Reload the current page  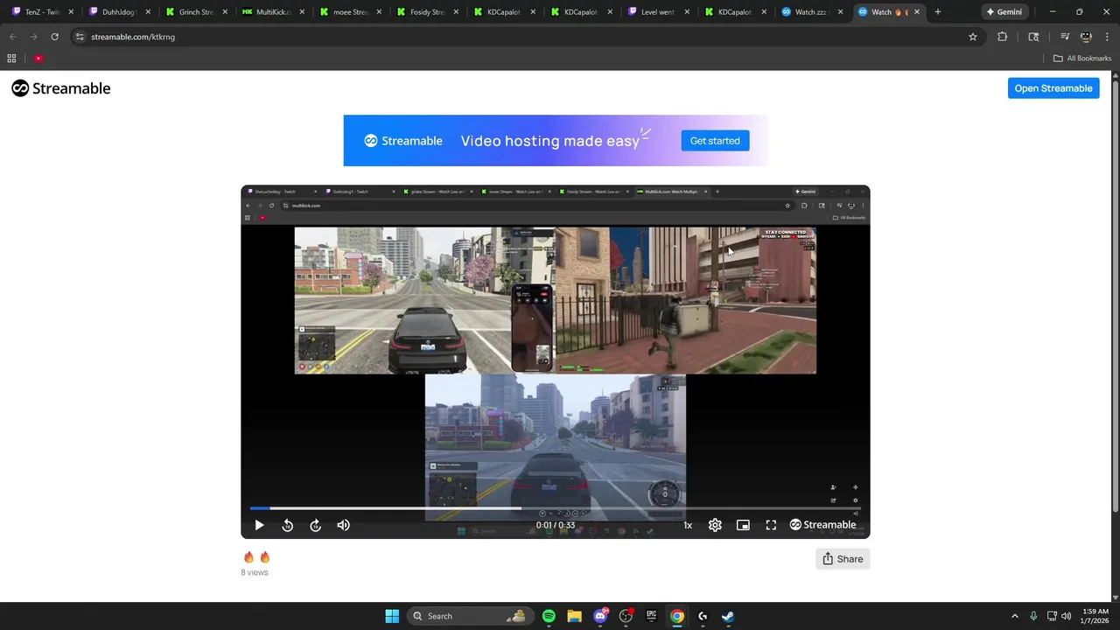[x=54, y=37]
